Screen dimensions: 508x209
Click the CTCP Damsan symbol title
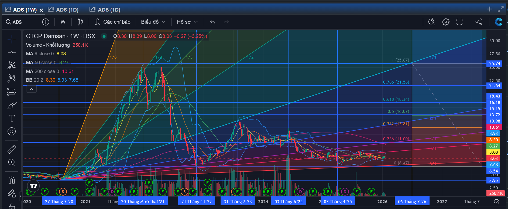61,36
